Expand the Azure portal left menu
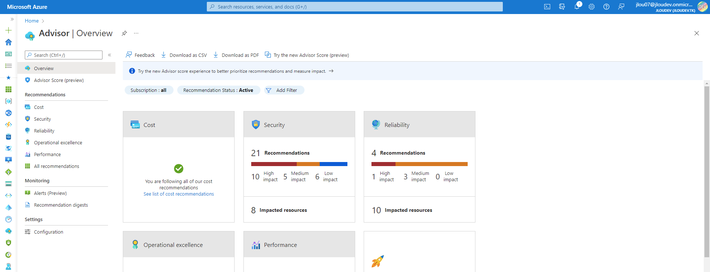The height and width of the screenshot is (272, 710). [x=12, y=19]
